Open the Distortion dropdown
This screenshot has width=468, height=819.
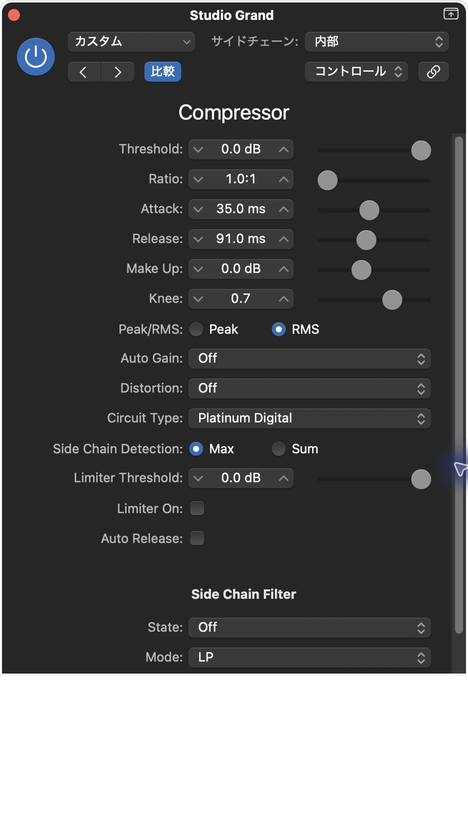310,389
